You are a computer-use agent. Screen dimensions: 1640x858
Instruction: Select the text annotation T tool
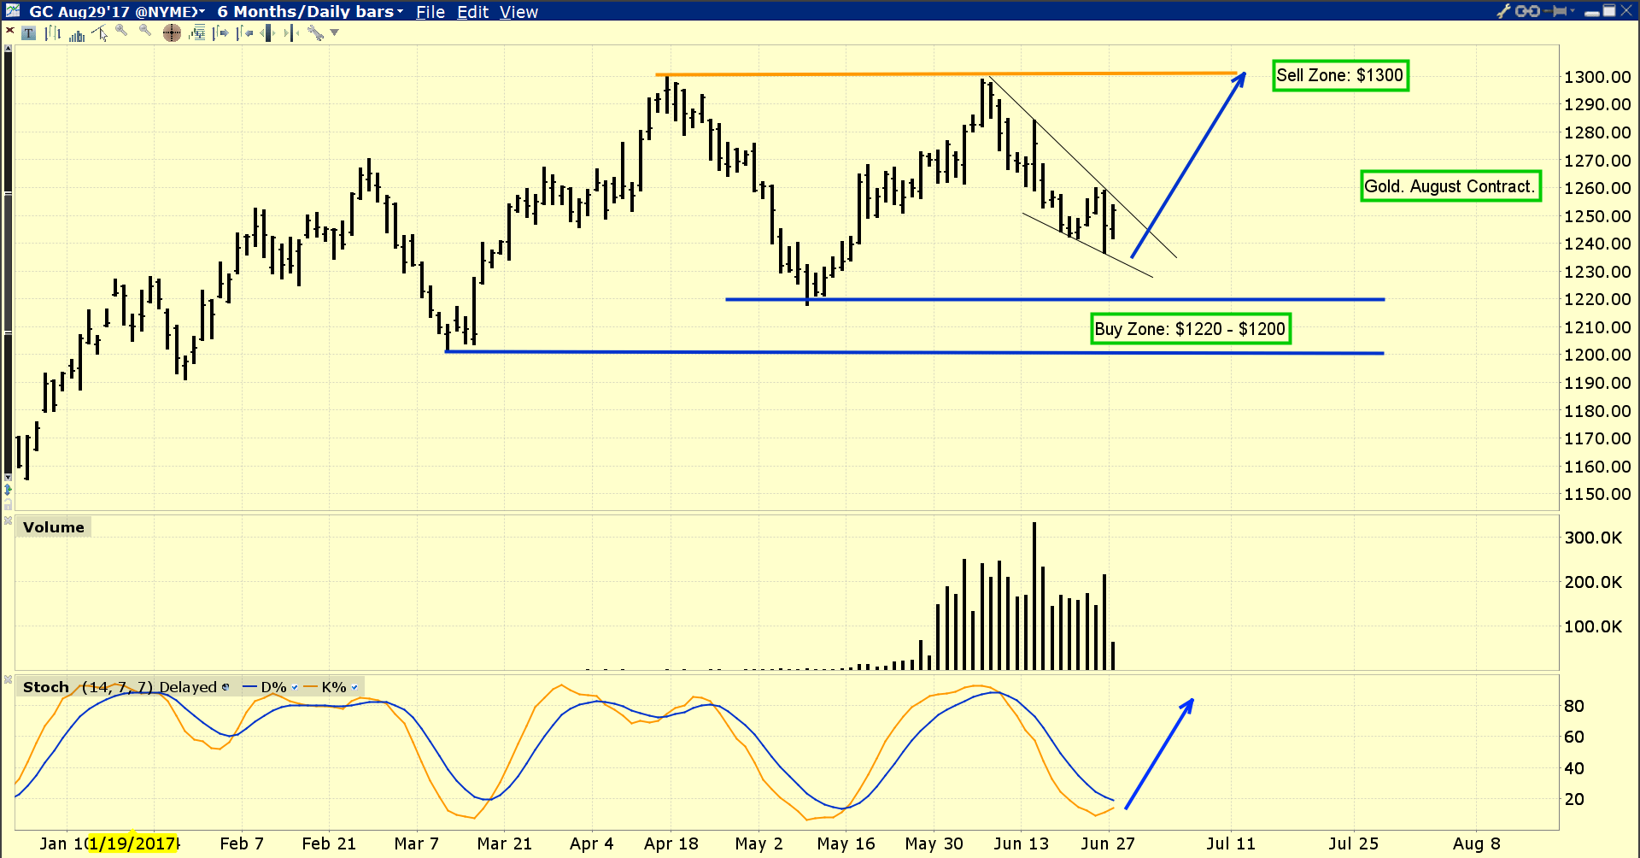tap(29, 33)
